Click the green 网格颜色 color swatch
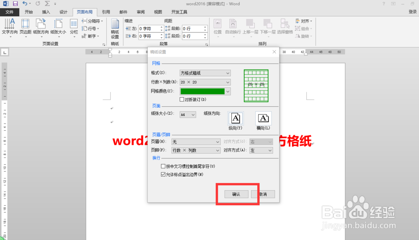The width and height of the screenshot is (419, 240). click(x=202, y=91)
